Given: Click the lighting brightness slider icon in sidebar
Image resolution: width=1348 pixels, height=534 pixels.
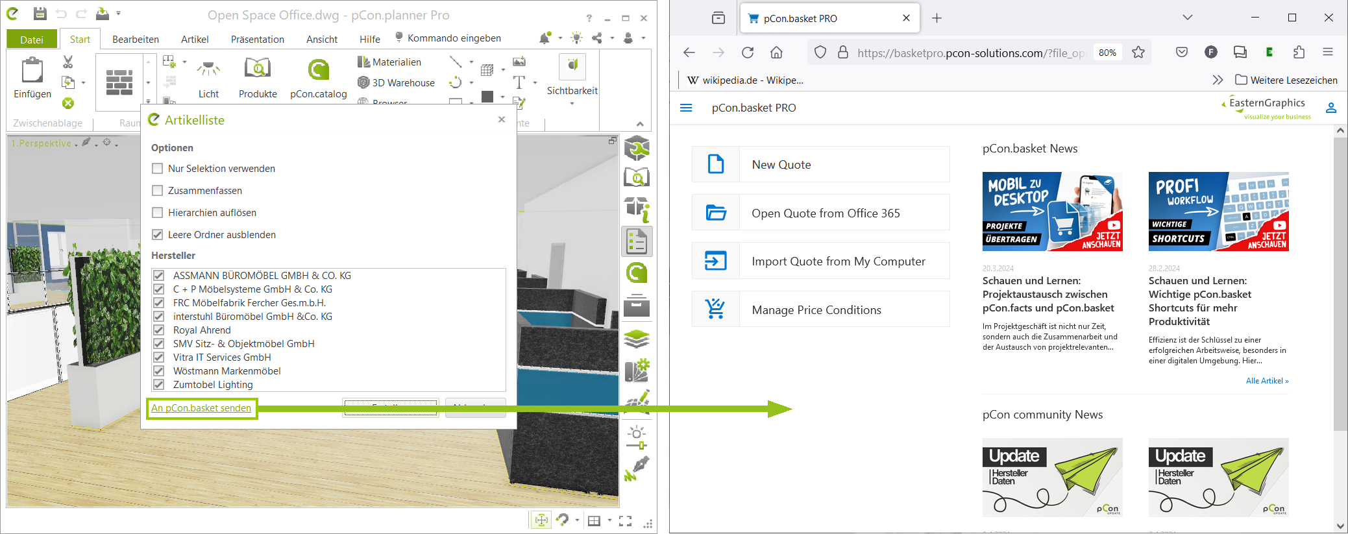Looking at the screenshot, I should point(637,437).
